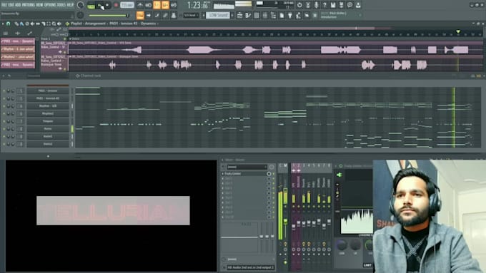
Task: Click the stamp tool icon
Action: click(174, 15)
